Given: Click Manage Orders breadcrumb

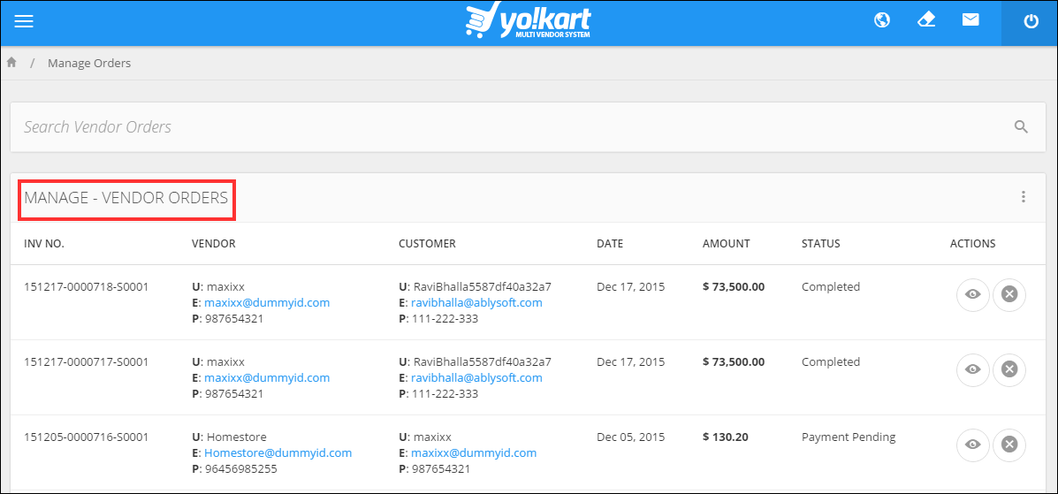Looking at the screenshot, I should 89,64.
